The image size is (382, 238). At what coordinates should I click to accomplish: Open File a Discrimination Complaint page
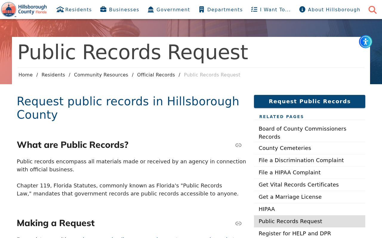[309, 160]
